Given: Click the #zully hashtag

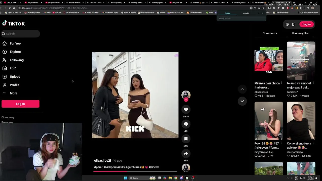Looking at the screenshot, I should click(121, 167).
